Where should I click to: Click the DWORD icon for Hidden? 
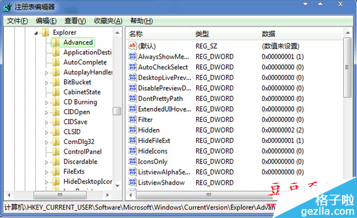pos(132,130)
